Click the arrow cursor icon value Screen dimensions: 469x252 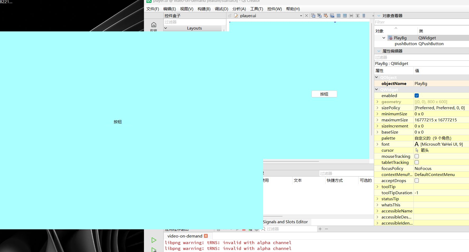point(417,150)
